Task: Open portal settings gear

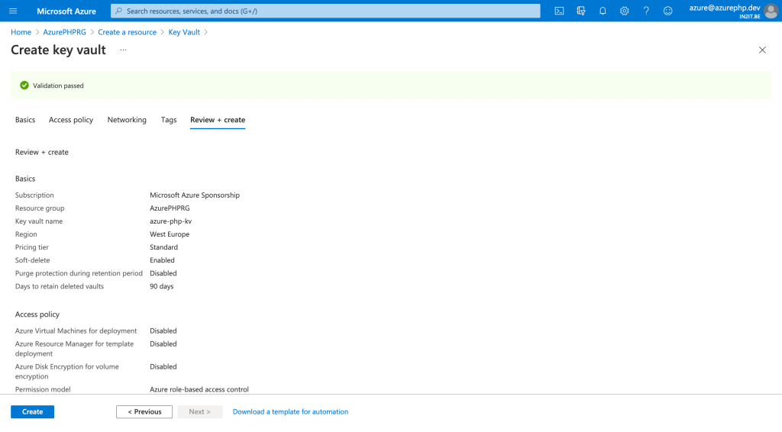Action: point(625,11)
